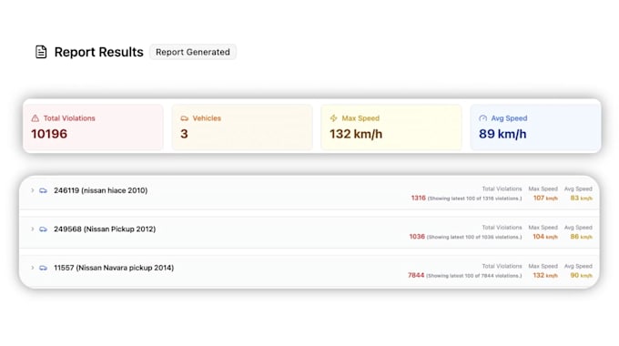Select the Vehicles count 3
This screenshot has width=619, height=346.
click(x=184, y=134)
